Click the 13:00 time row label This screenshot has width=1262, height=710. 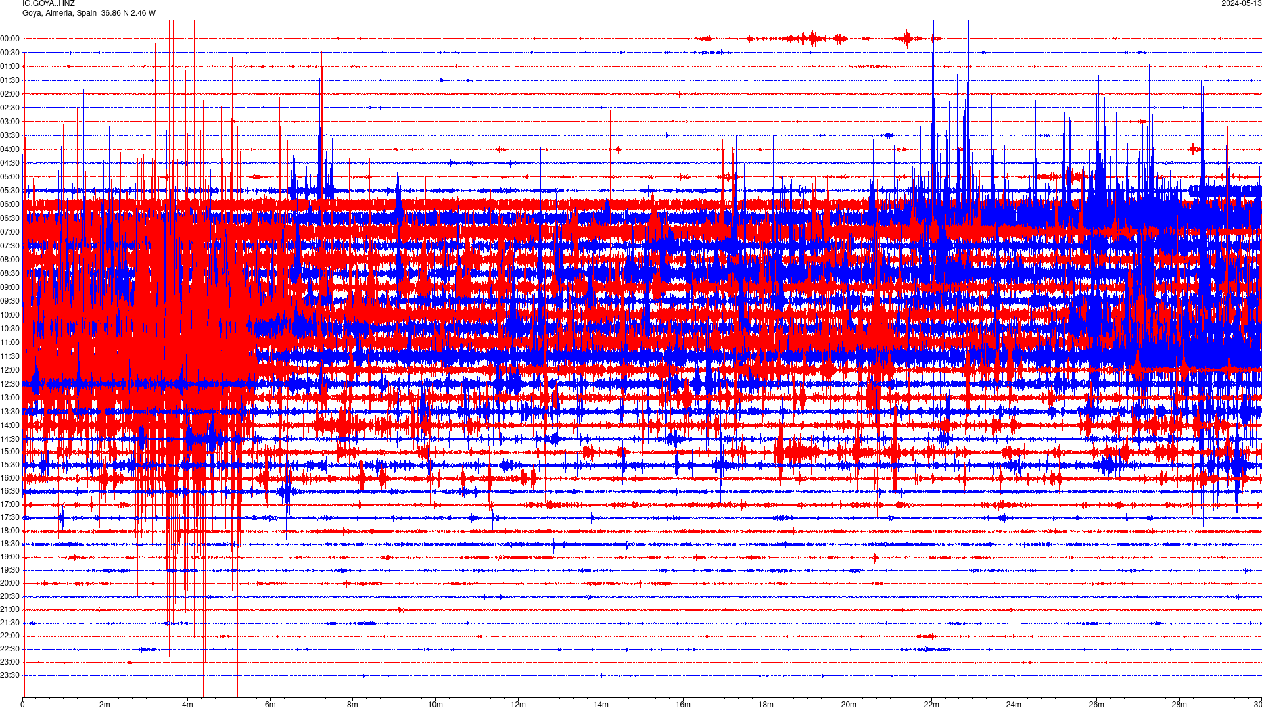[10, 398]
